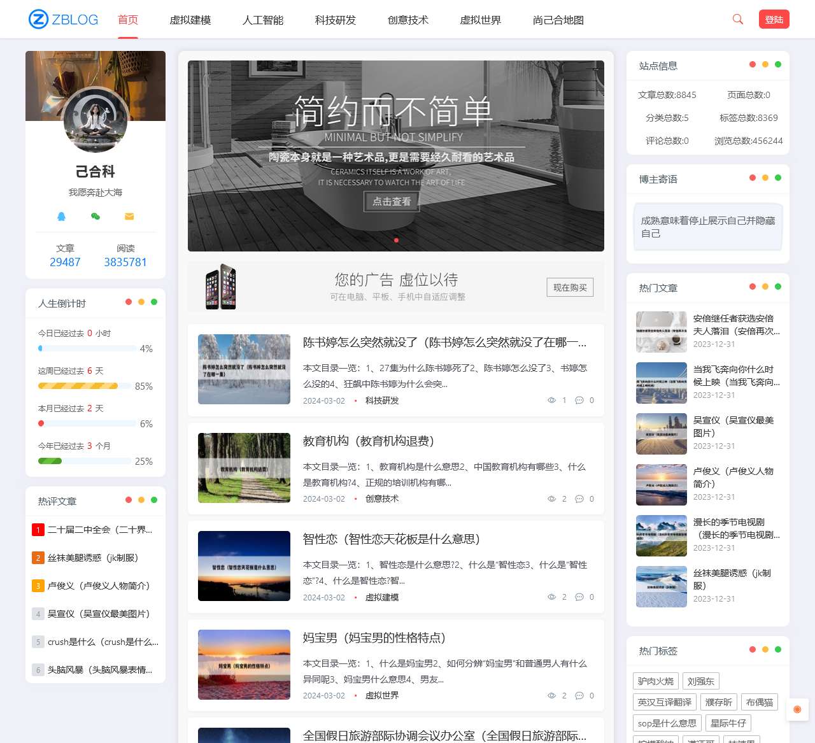Select the 布偶猫 tag
815x743 pixels.
pyautogui.click(x=760, y=702)
